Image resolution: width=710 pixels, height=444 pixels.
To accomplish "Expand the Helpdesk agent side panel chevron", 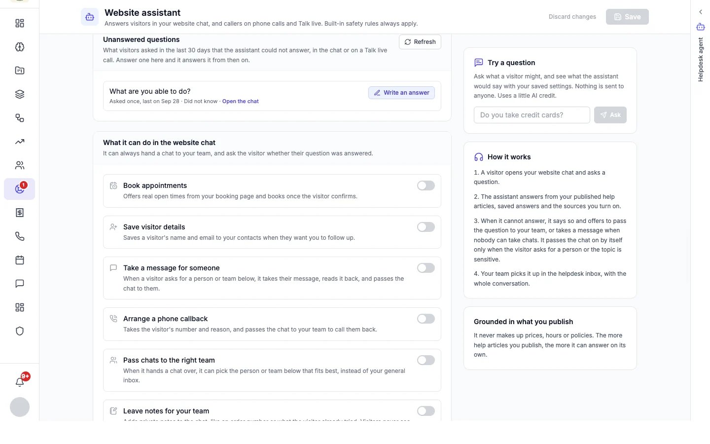I will 700,12.
